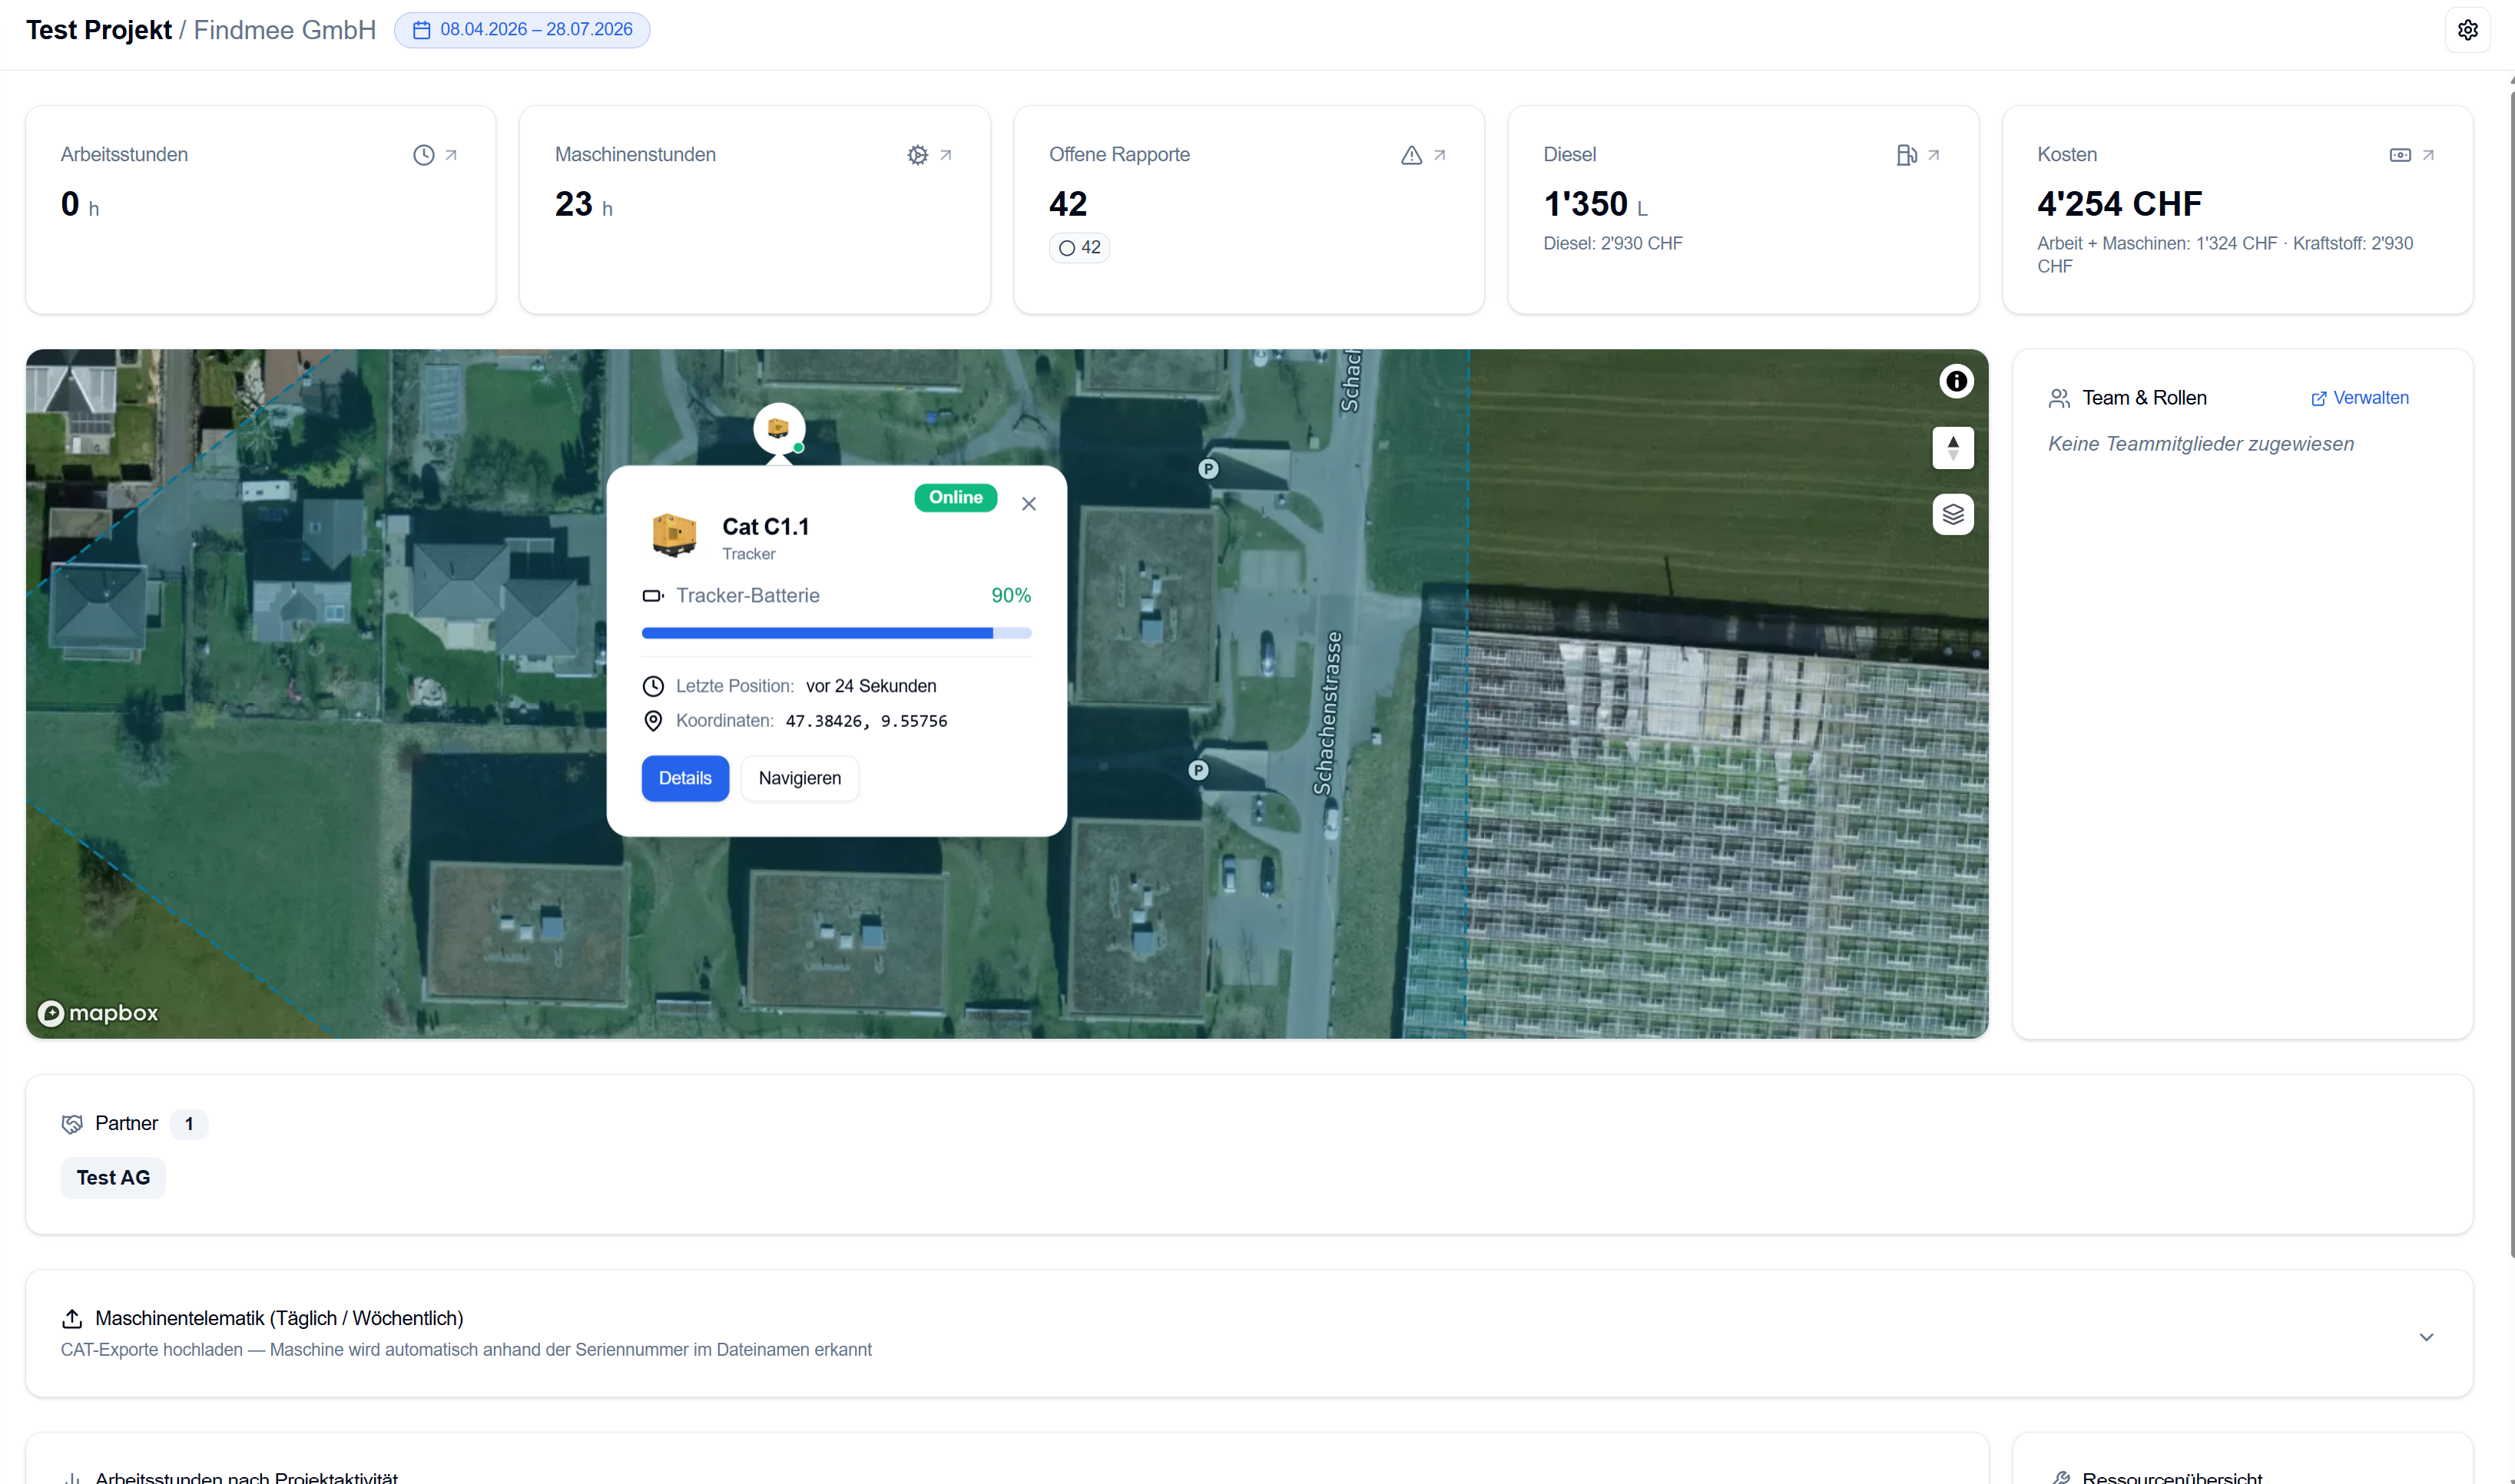Click Tracker-Batterie progress bar
Image resolution: width=2515 pixels, height=1484 pixels.
coord(837,633)
